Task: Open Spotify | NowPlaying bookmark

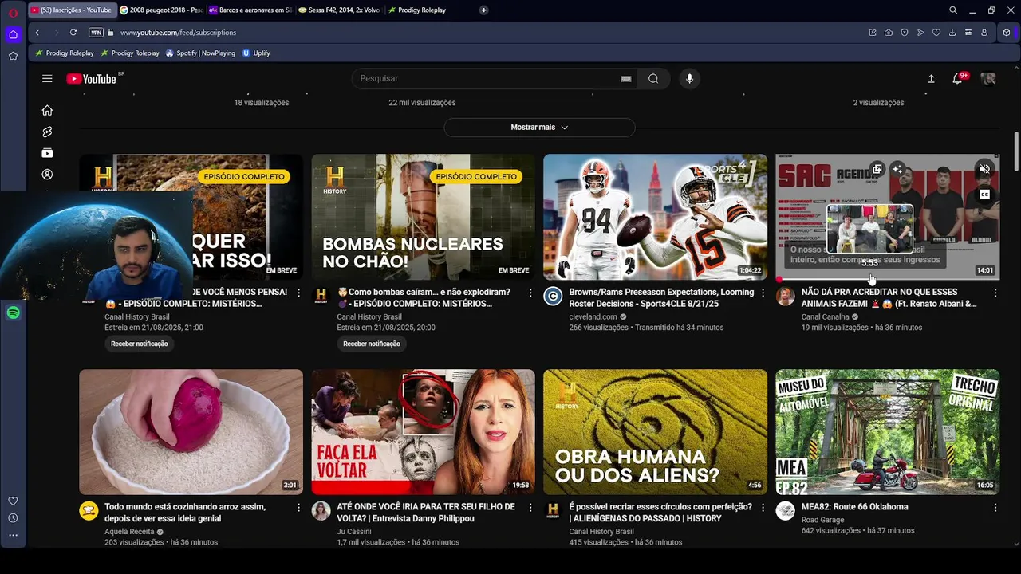Action: [x=200, y=53]
